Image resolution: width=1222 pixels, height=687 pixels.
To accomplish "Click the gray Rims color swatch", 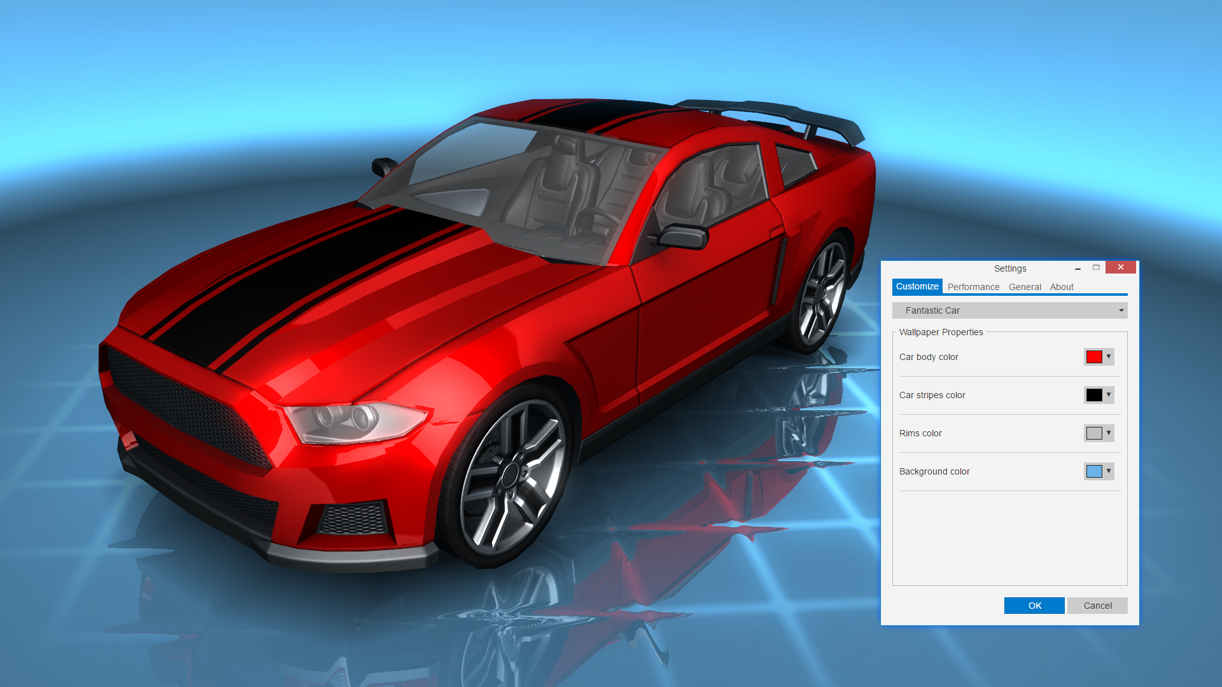I will coord(1094,433).
